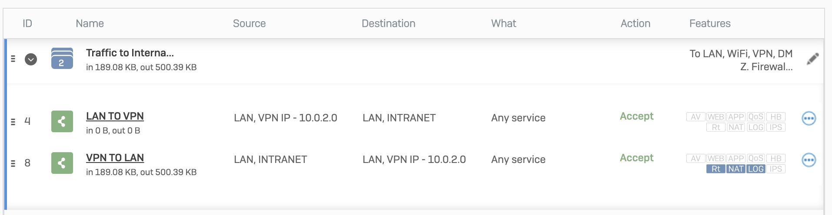Viewport: 832px width, 215px height.
Task: Open more options for LAN TO VPN rule
Action: 809,118
